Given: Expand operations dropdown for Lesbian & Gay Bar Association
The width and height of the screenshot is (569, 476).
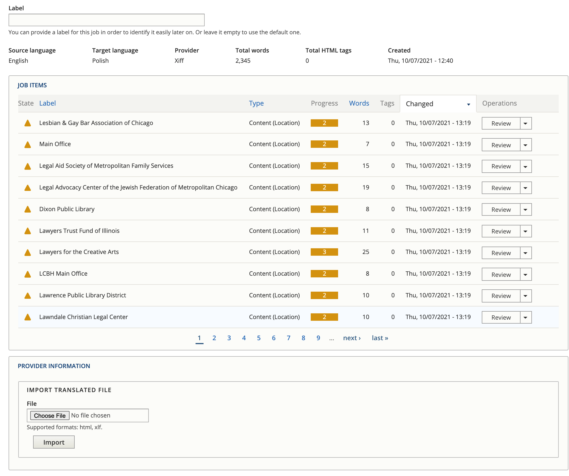Looking at the screenshot, I should click(526, 123).
